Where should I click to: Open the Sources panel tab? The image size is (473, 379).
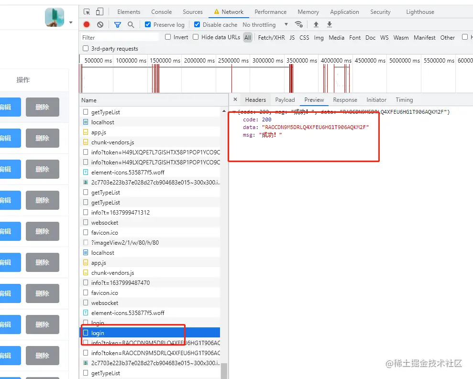[192, 12]
